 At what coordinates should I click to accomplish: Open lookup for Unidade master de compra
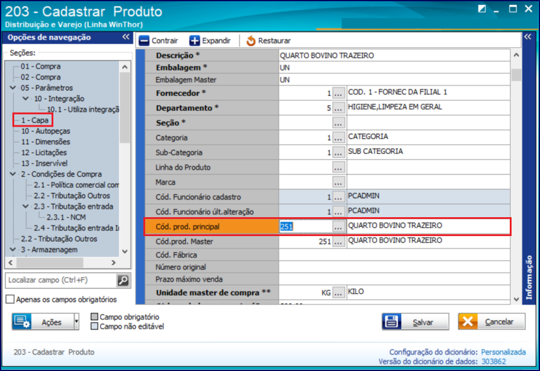tap(338, 293)
